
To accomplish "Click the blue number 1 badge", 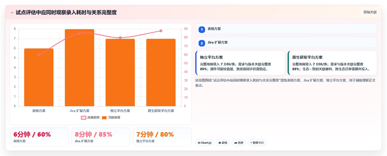I will (202, 29).
